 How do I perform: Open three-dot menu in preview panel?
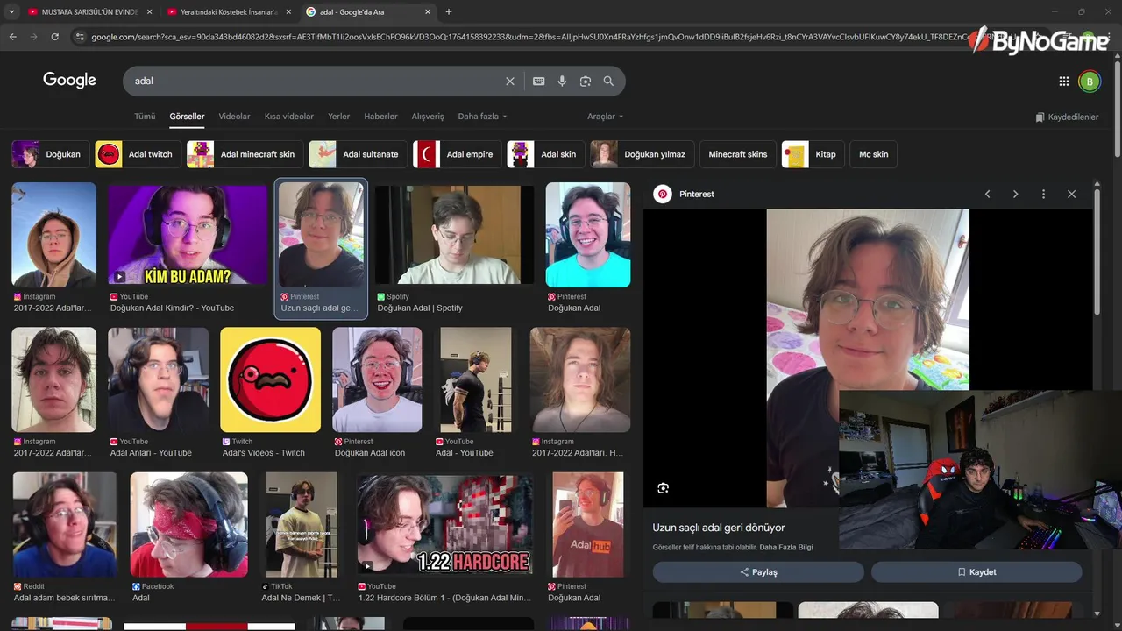tap(1043, 194)
